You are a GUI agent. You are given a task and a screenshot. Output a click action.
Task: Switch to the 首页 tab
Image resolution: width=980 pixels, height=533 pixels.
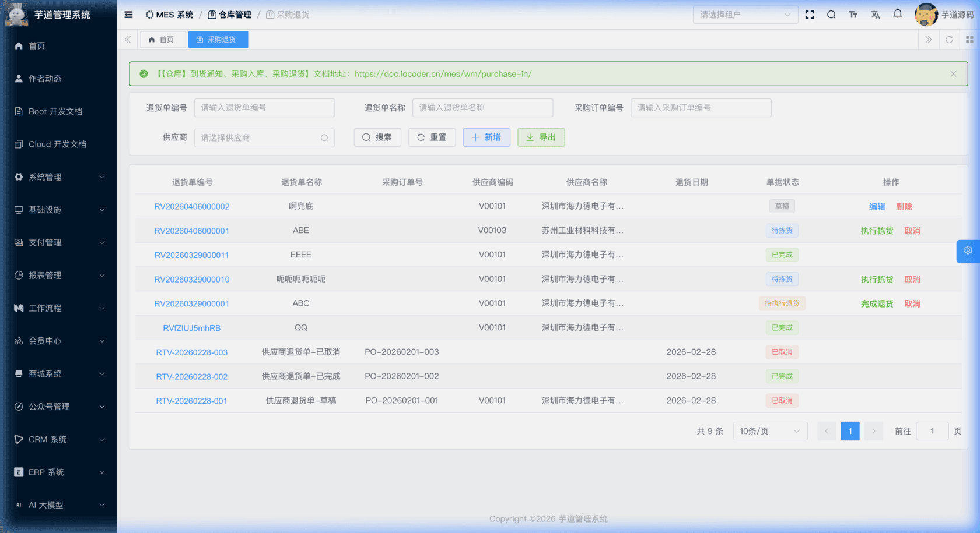coord(163,40)
